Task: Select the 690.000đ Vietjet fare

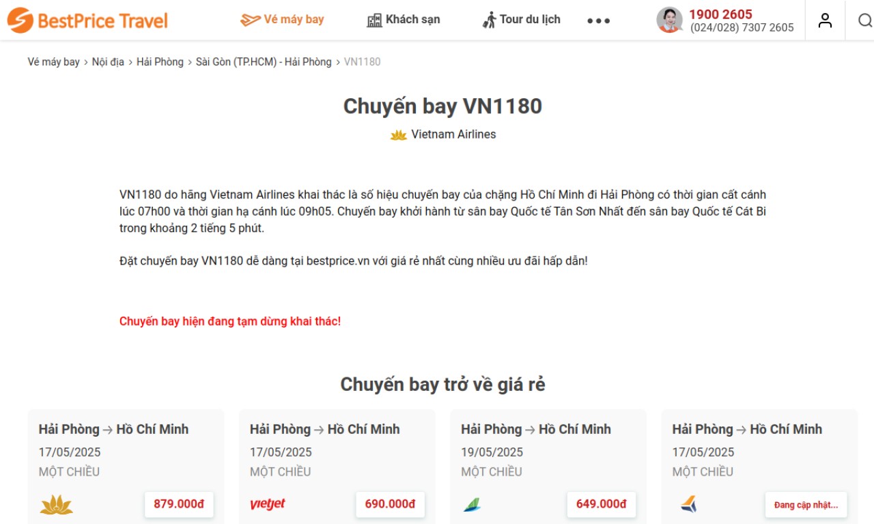Action: [390, 504]
